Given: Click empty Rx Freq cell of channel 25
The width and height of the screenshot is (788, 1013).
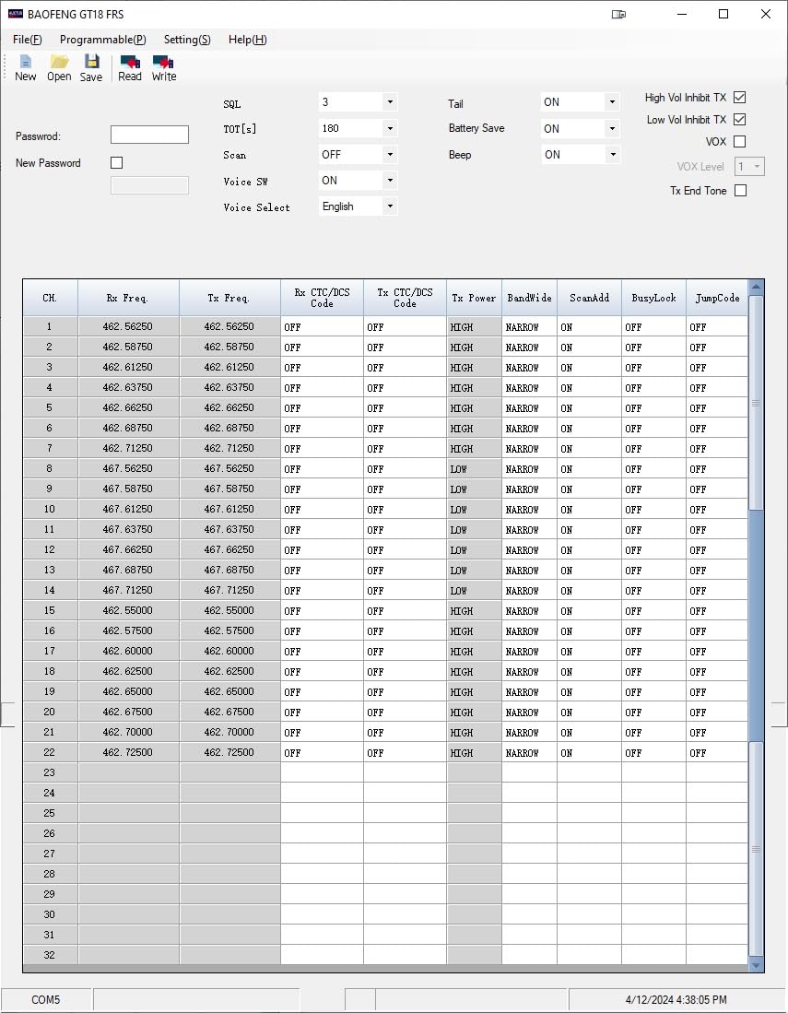Looking at the screenshot, I should pos(128,813).
